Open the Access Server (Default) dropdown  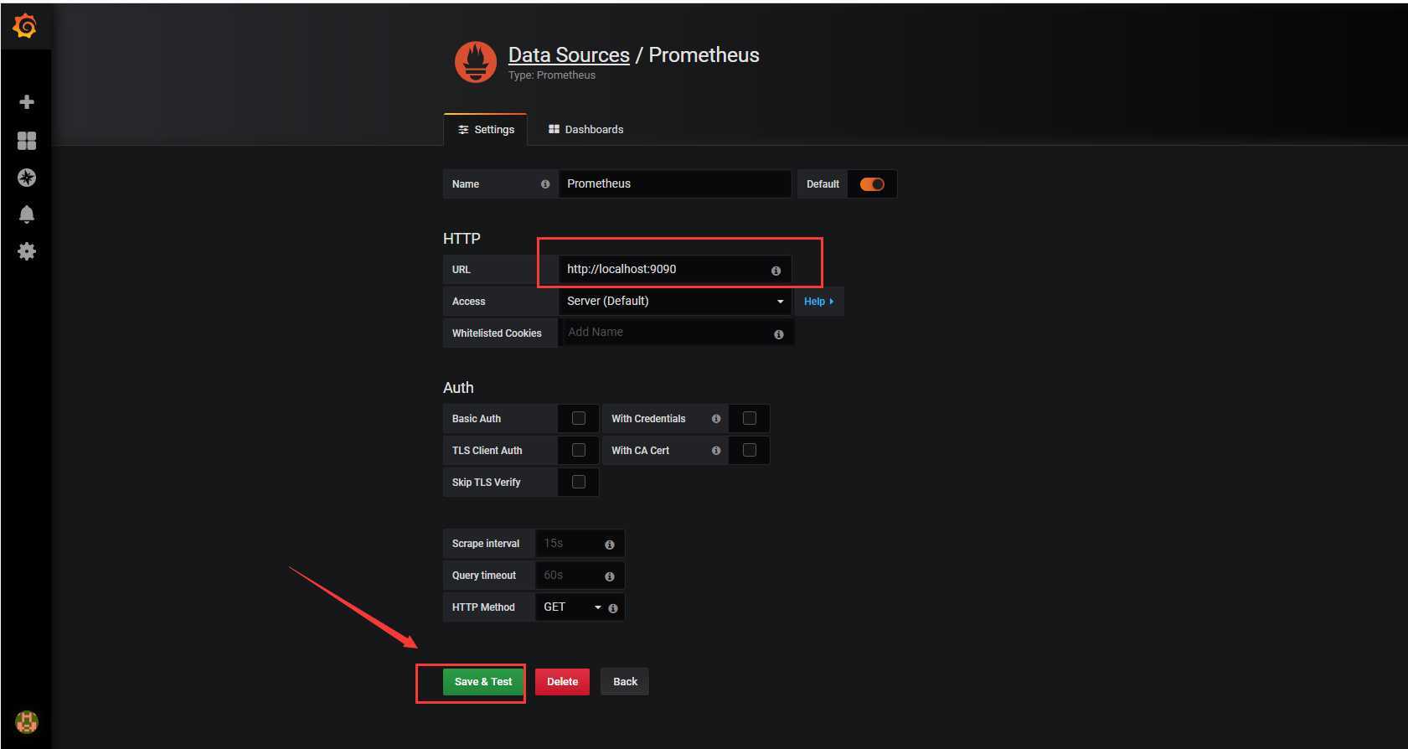pos(675,301)
